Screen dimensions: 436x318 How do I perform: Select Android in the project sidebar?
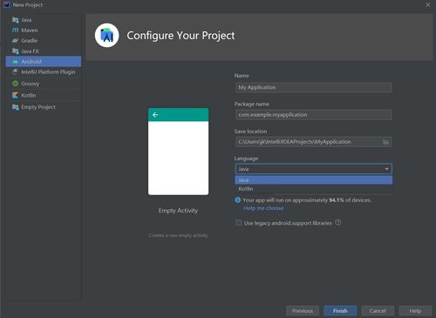[x=44, y=62]
